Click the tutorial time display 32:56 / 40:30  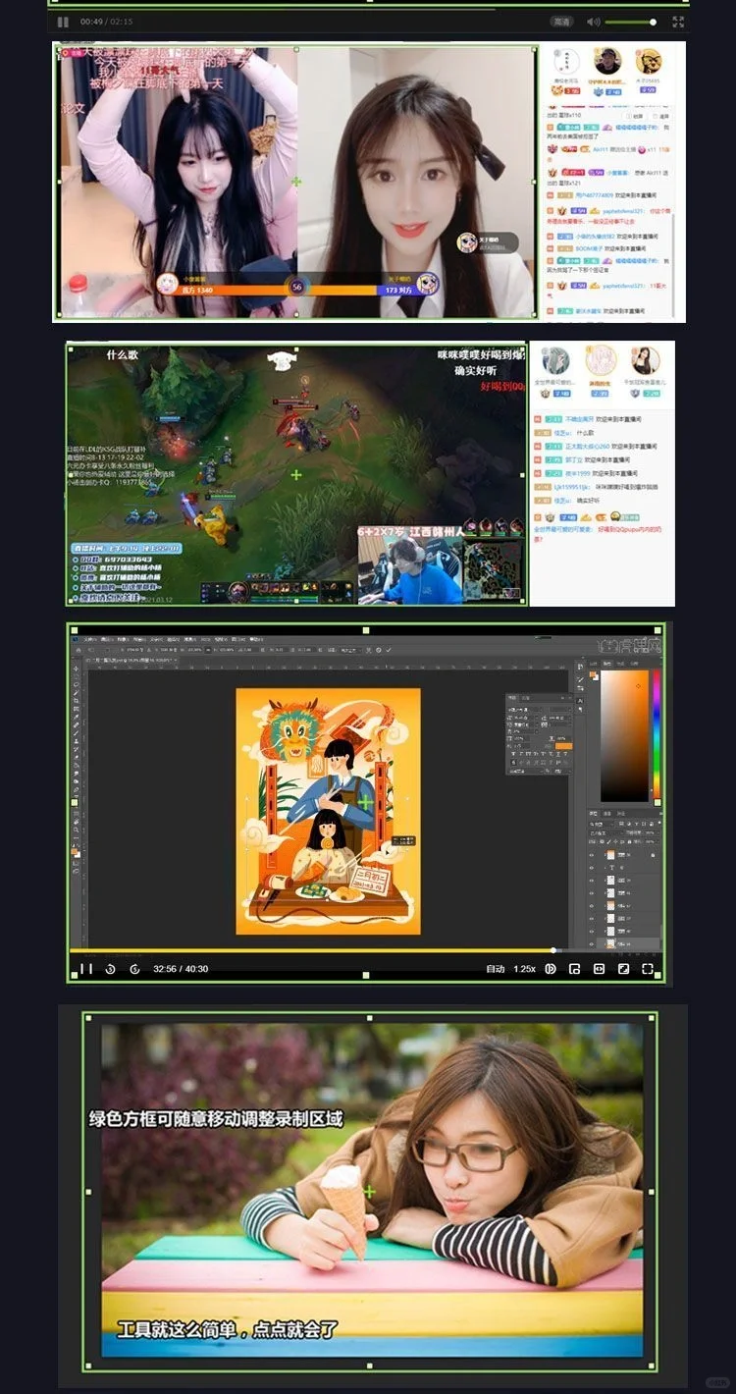pos(181,969)
